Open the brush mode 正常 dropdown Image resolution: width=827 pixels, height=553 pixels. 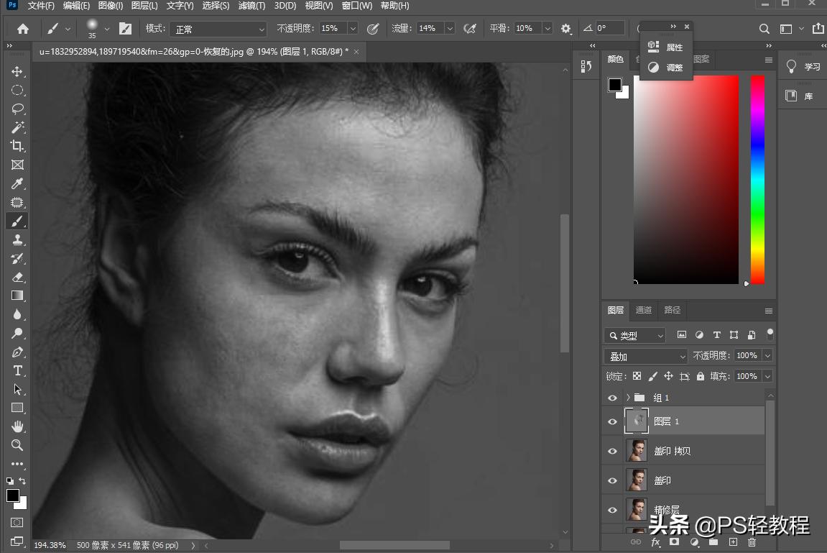tap(218, 29)
